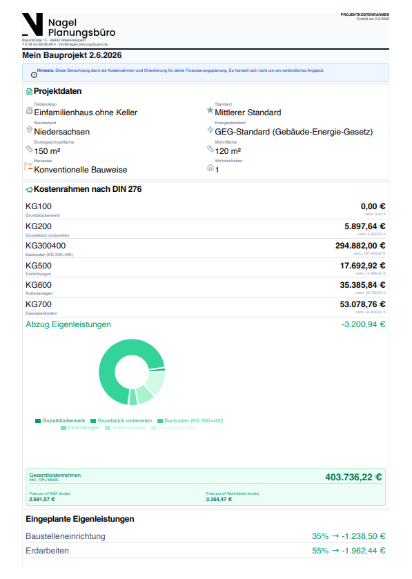Image resolution: width=412 pixels, height=579 pixels.
Task: Select the Grundstückerwerb legend swatch
Action: point(38,420)
